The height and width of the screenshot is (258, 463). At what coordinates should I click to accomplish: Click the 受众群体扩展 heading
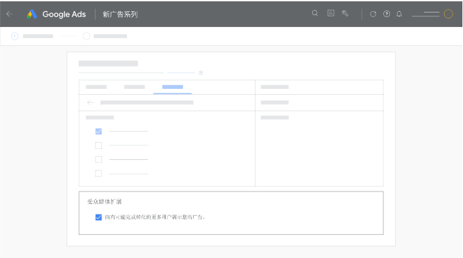pos(105,201)
